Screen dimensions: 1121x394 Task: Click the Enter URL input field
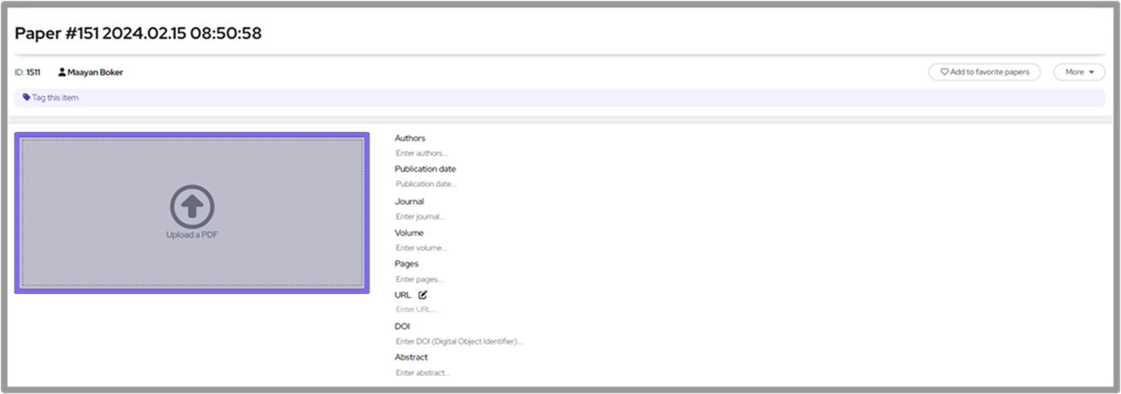click(x=416, y=310)
